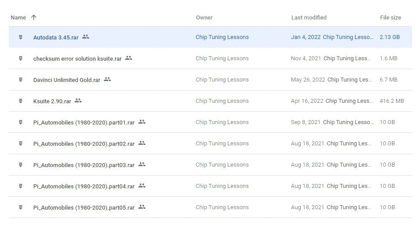420x230 pixels.
Task: Select the Pi_Automobiles part04.rar filename
Action: [x=84, y=186]
